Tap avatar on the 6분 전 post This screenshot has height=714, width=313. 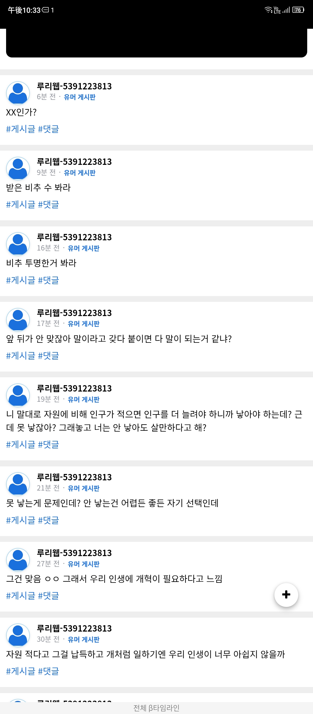(18, 93)
